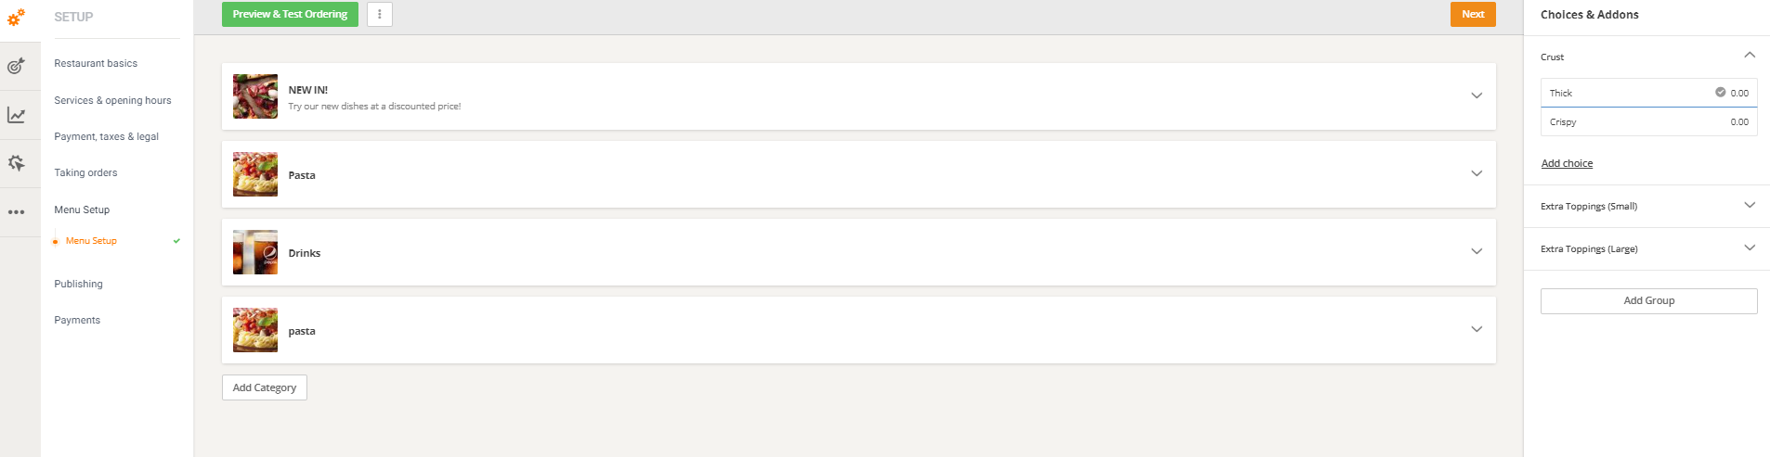Click the target marketing icon in sidebar
Image resolution: width=1770 pixels, height=457 pixels.
(x=16, y=66)
